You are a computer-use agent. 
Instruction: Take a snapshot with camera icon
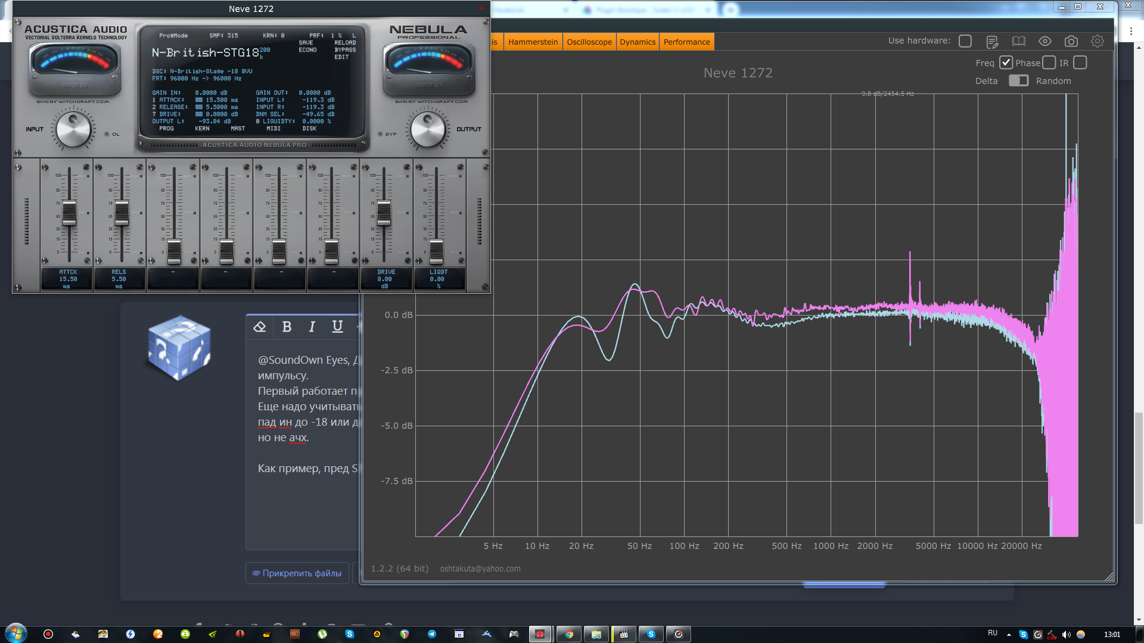[x=1071, y=41]
